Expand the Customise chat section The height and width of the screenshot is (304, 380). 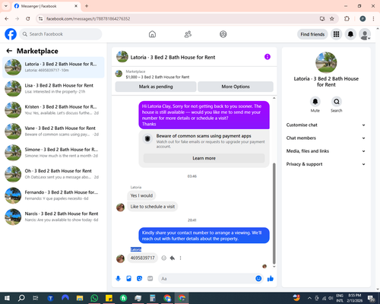(326, 125)
